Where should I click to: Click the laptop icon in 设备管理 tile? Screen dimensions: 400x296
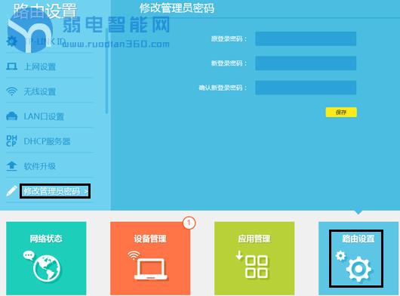151,269
